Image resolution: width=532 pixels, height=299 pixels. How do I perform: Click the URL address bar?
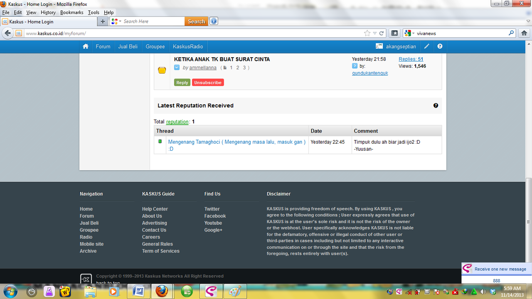(193, 33)
